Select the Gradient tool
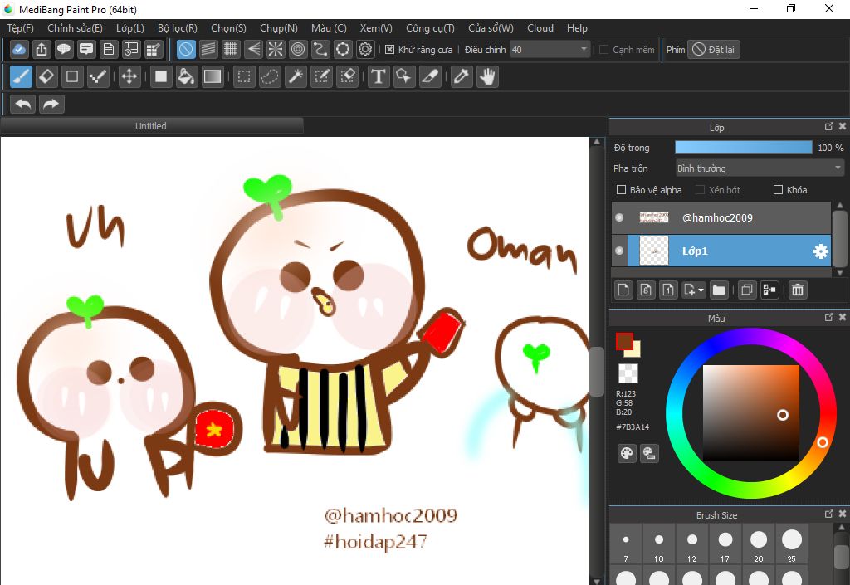 point(212,76)
